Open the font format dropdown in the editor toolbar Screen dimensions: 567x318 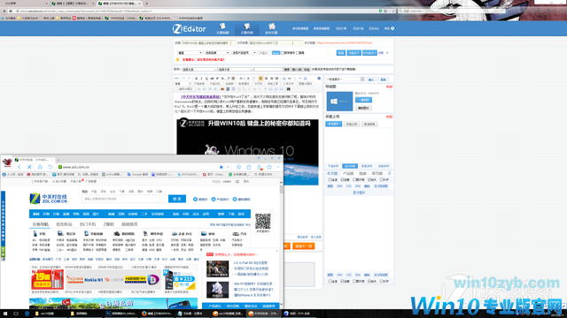pyautogui.click(x=183, y=84)
